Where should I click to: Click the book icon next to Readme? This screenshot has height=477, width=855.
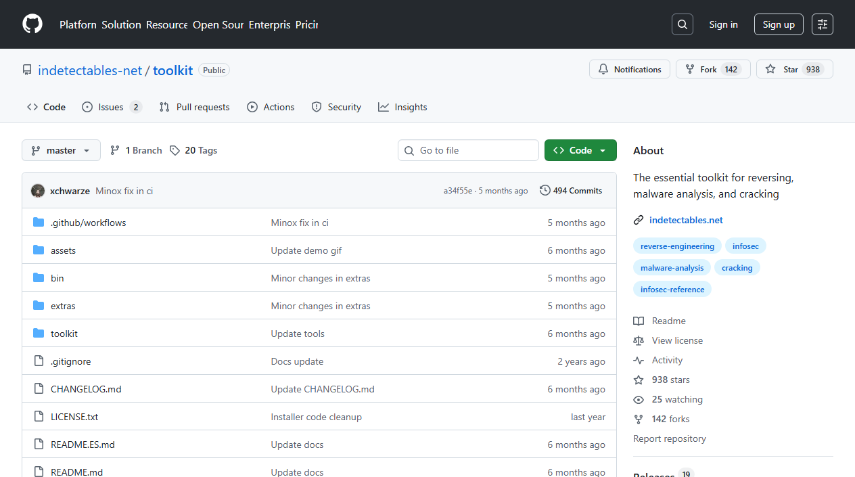click(x=639, y=321)
